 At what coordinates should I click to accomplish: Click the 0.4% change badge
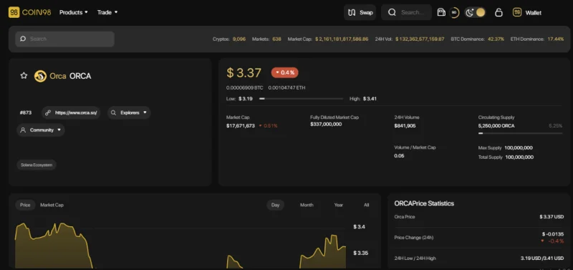(284, 72)
